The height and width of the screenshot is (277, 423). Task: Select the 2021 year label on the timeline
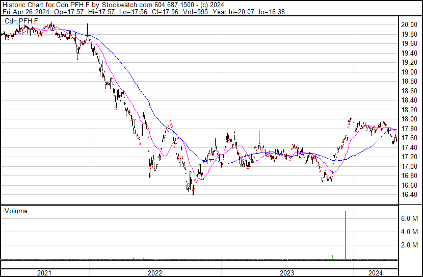[45, 273]
